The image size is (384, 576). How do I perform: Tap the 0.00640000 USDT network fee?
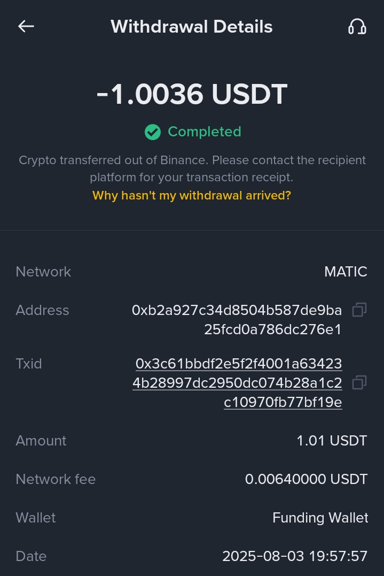[306, 479]
